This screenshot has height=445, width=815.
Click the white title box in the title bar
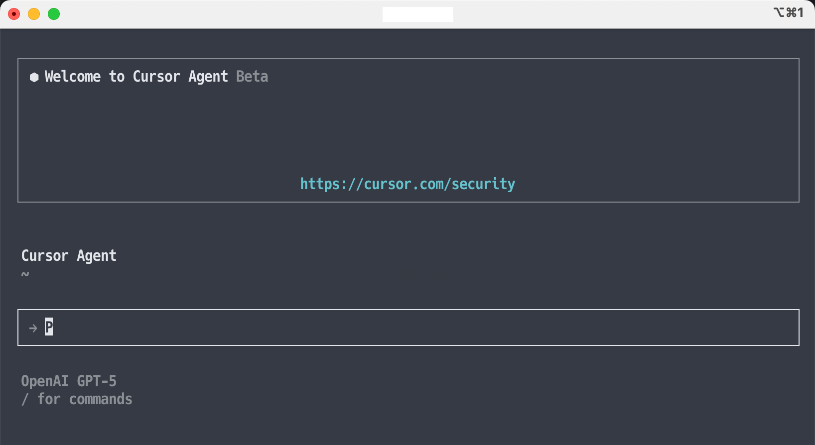tap(417, 14)
